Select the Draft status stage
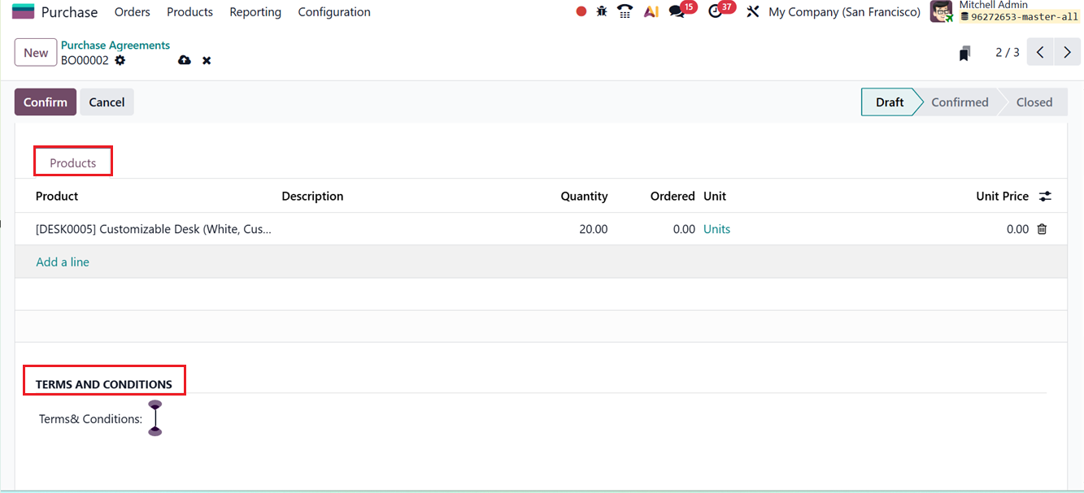The image size is (1084, 493). pyautogui.click(x=890, y=102)
